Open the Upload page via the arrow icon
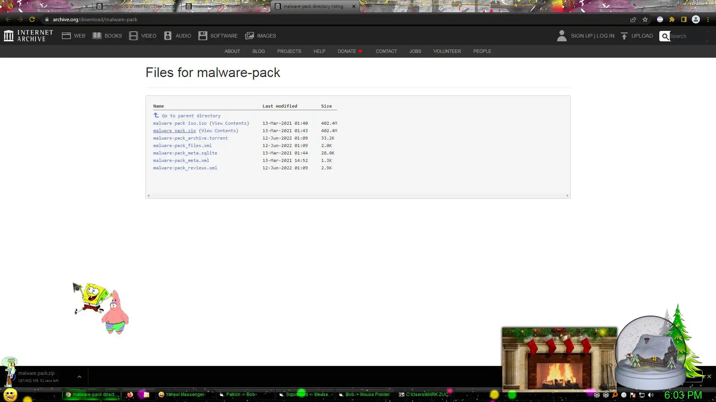 (x=624, y=36)
